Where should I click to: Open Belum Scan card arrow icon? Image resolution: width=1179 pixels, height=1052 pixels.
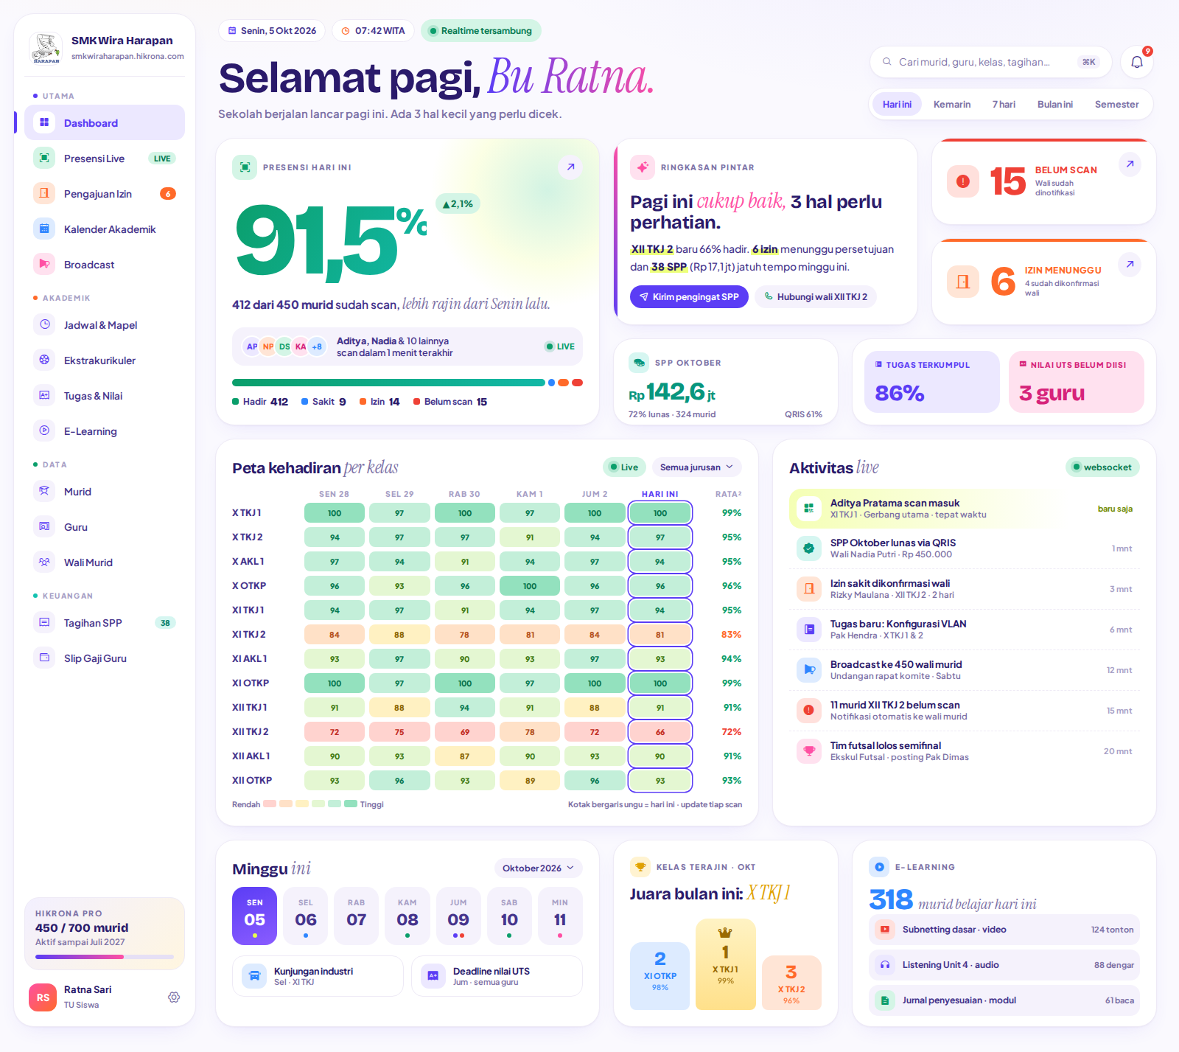[1130, 164]
